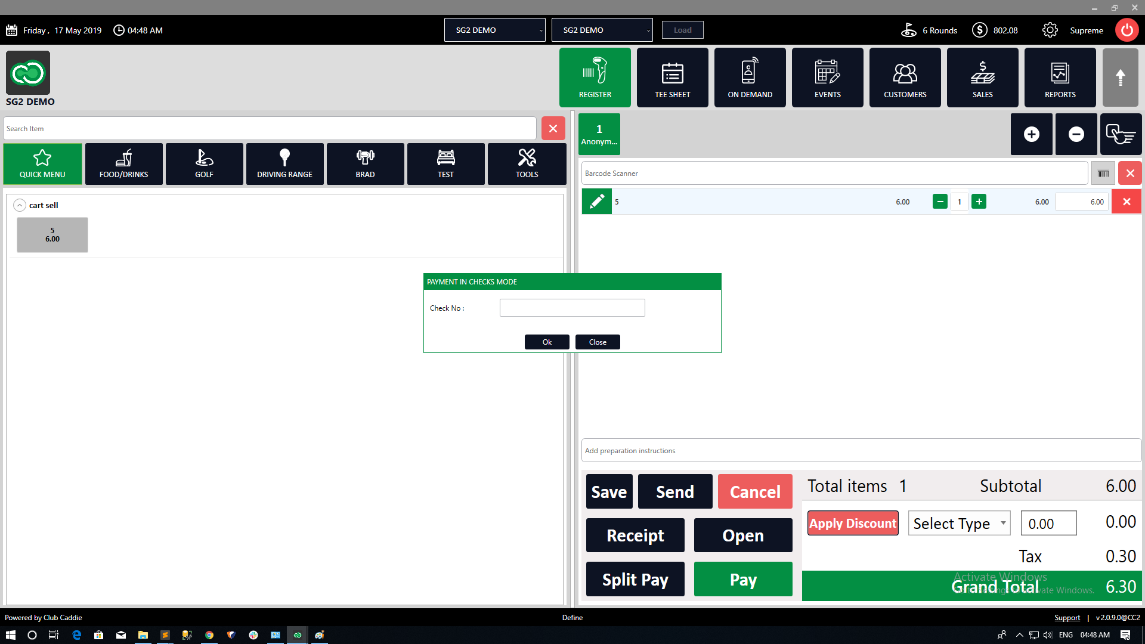Decrease item quantity with green minus

pyautogui.click(x=940, y=202)
